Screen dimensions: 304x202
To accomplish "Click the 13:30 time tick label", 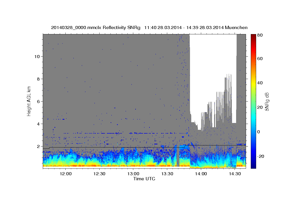I will coord(167,174).
